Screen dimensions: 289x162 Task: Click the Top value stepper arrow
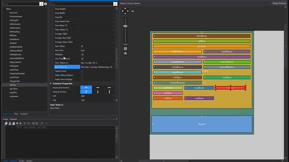(x=113, y=100)
